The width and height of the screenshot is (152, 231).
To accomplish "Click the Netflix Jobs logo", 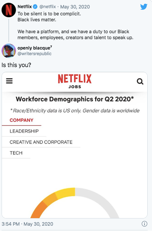I will point(75,81).
